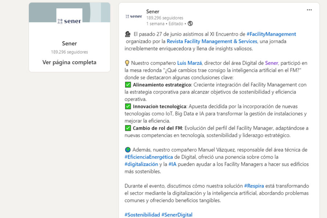Click '189.296 seguidores' in the sidebar card
Image resolution: width=327 pixels, height=218 pixels.
coord(69,52)
